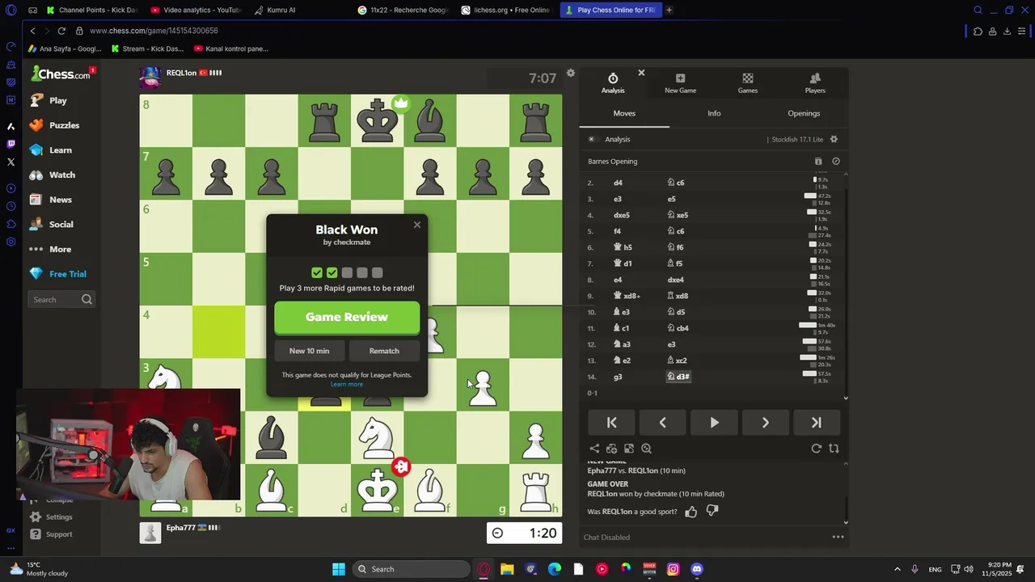The image size is (1035, 582).
Task: Reload the page in browser toolbar
Action: click(x=61, y=31)
